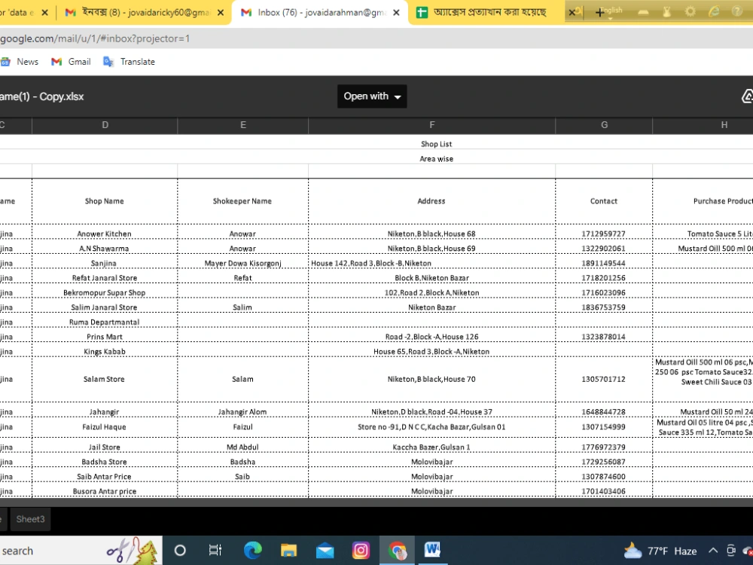Select the 'A.N Shawarma' cell
753x565 pixels.
point(104,249)
